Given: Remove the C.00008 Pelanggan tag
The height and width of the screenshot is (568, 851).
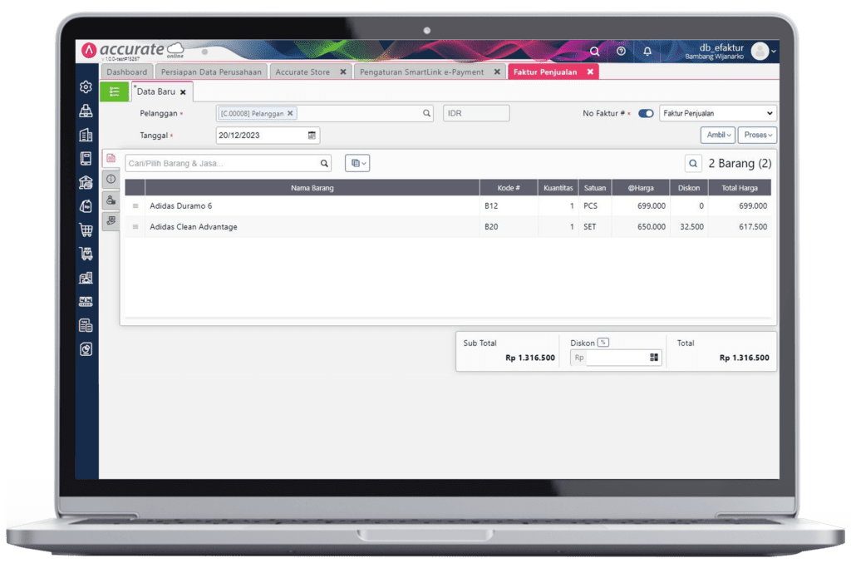Looking at the screenshot, I should point(290,113).
